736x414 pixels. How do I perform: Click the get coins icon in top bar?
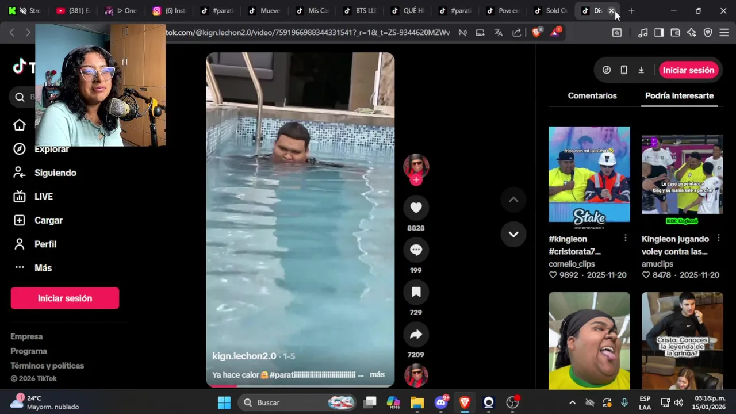pyautogui.click(x=607, y=70)
